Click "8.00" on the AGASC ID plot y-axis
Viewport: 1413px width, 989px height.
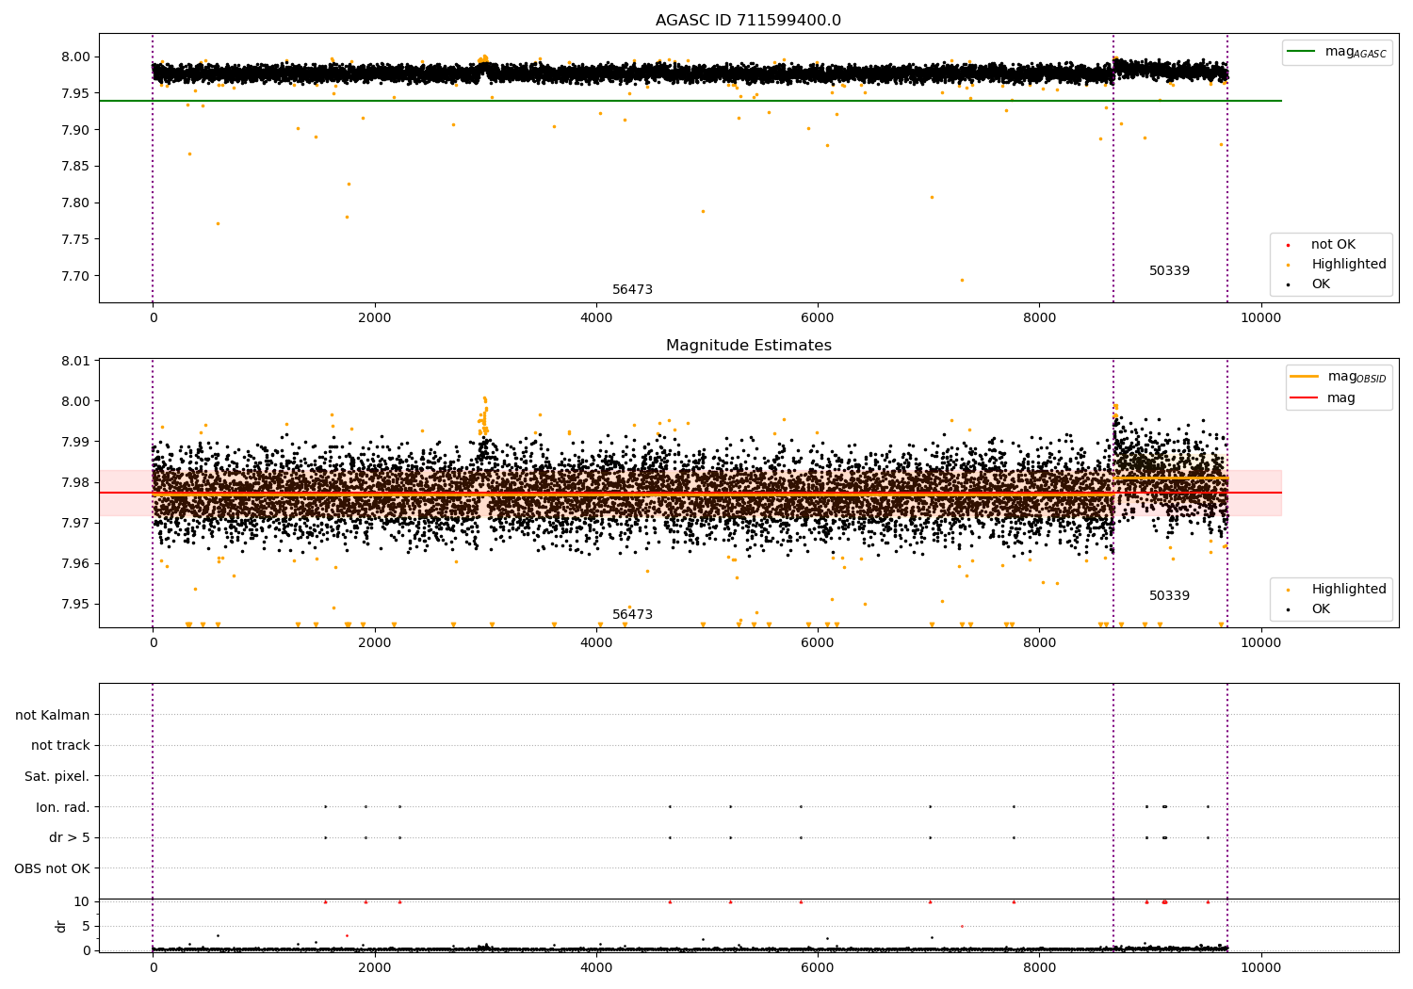[x=76, y=57]
